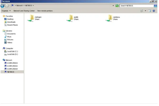Screen dimensions: 159x106
Task: Open the Organize menu
Action: tap(6, 11)
